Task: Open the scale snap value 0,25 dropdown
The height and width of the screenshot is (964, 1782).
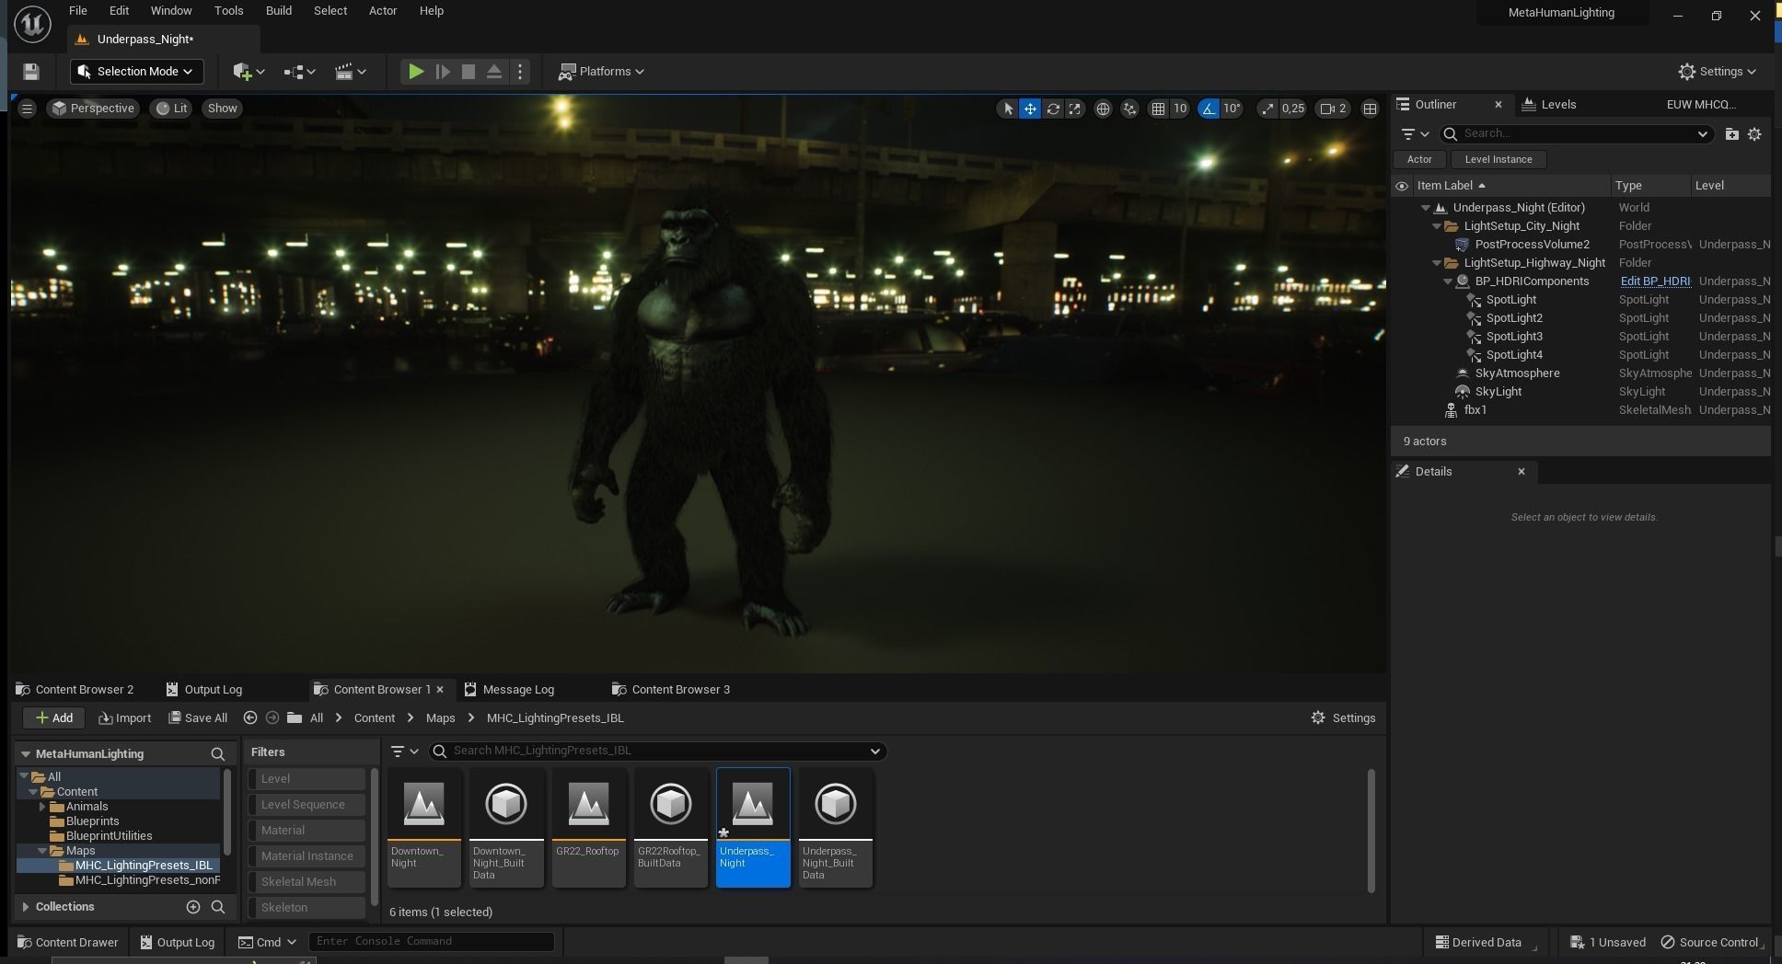Action: [x=1293, y=109]
